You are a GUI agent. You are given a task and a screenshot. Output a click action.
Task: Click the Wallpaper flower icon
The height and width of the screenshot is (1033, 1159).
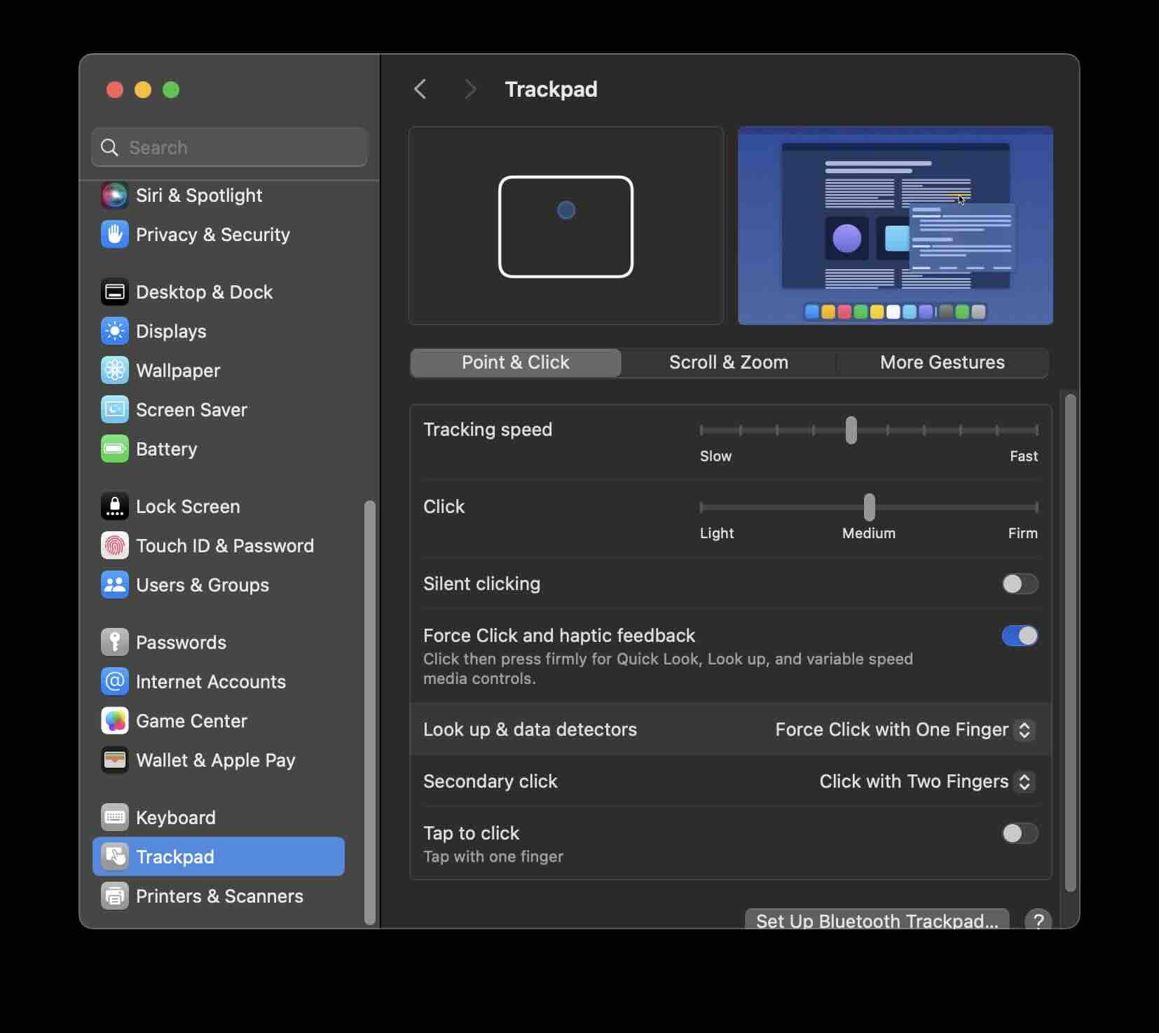[x=114, y=371]
